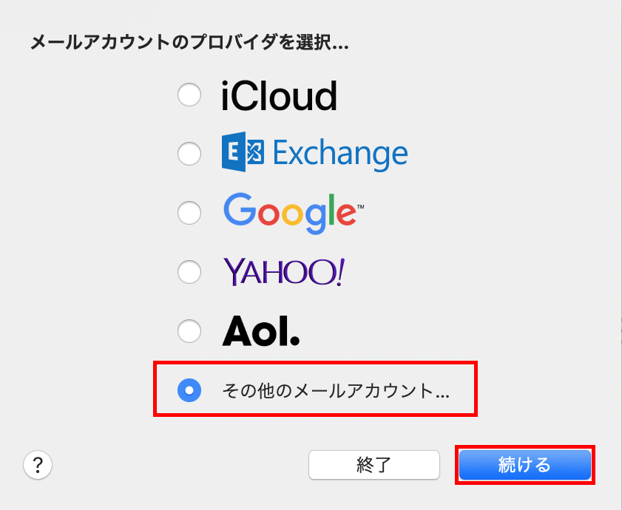Click the bold Aol. logo
Screen dimensions: 622x510
tap(260, 330)
